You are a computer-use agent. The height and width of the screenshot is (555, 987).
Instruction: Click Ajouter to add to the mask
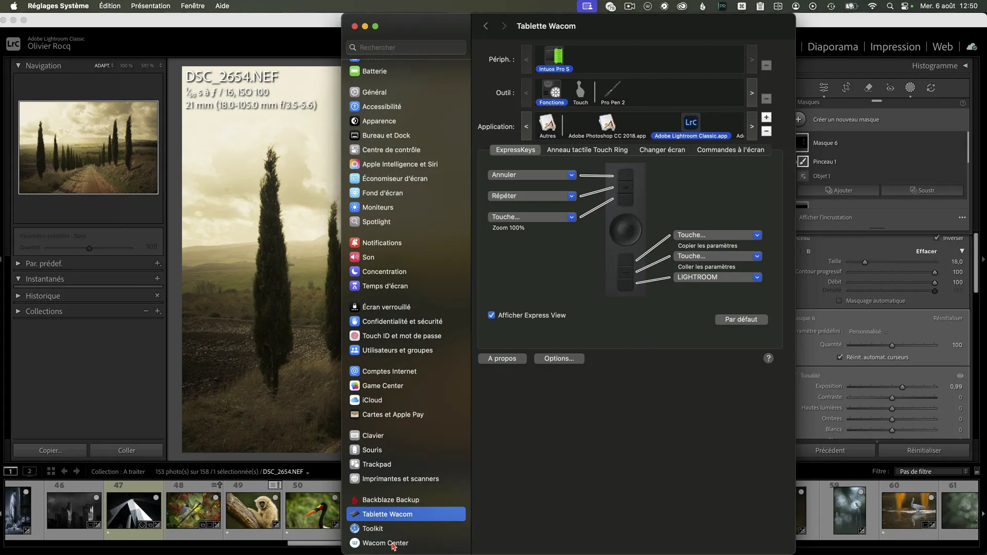point(838,190)
